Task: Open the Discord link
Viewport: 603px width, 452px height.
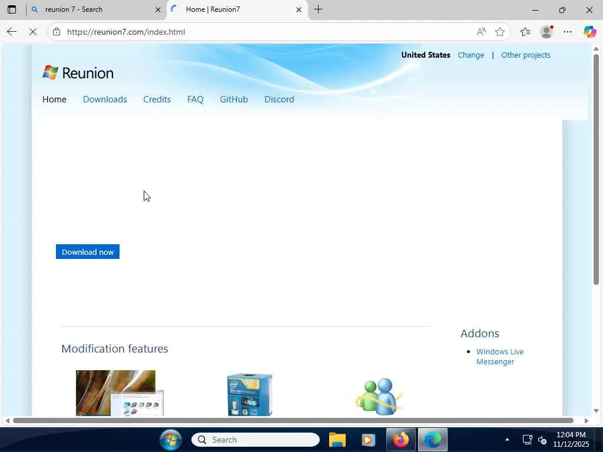Action: (279, 99)
